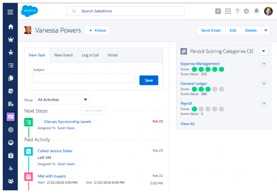Click the Salesforce cloud logo
The image size is (277, 194).
[29, 11]
